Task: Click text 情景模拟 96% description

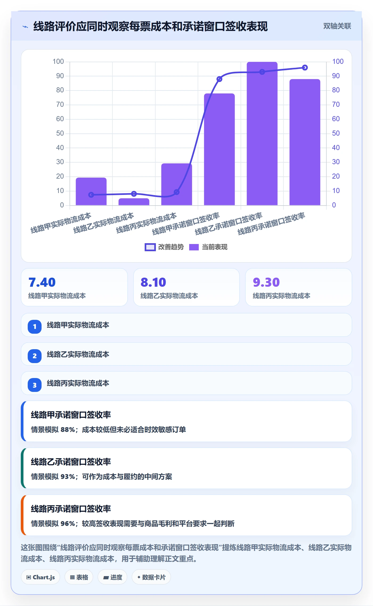Action: [133, 524]
